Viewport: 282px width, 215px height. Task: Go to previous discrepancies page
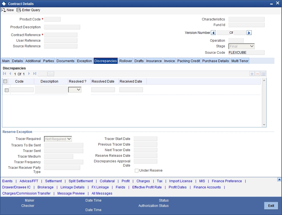tap(10, 74)
